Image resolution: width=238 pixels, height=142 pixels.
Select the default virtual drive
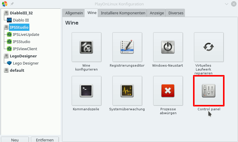(17, 70)
